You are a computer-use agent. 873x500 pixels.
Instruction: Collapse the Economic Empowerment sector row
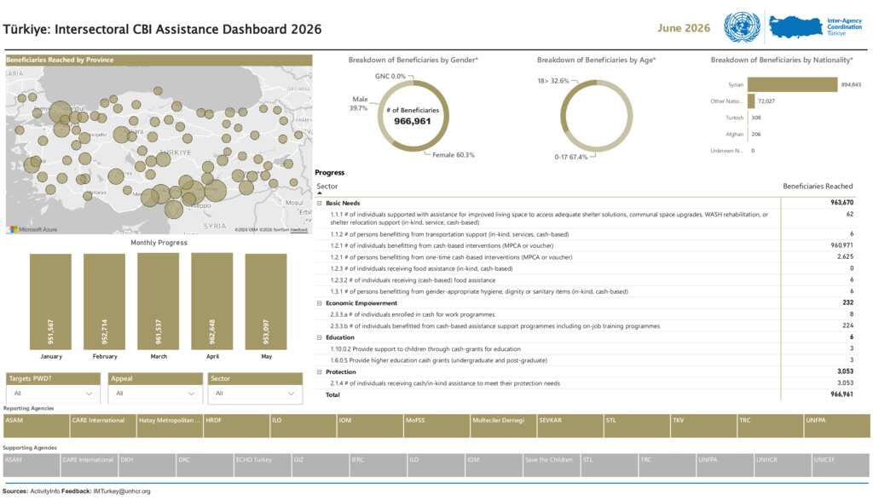click(320, 304)
